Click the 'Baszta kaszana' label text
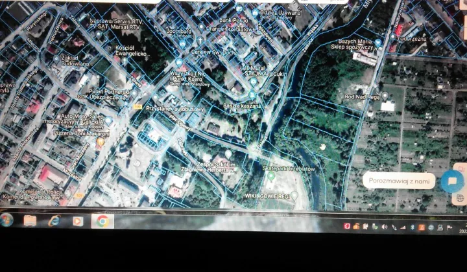This screenshot has height=272, width=467. click(x=243, y=106)
